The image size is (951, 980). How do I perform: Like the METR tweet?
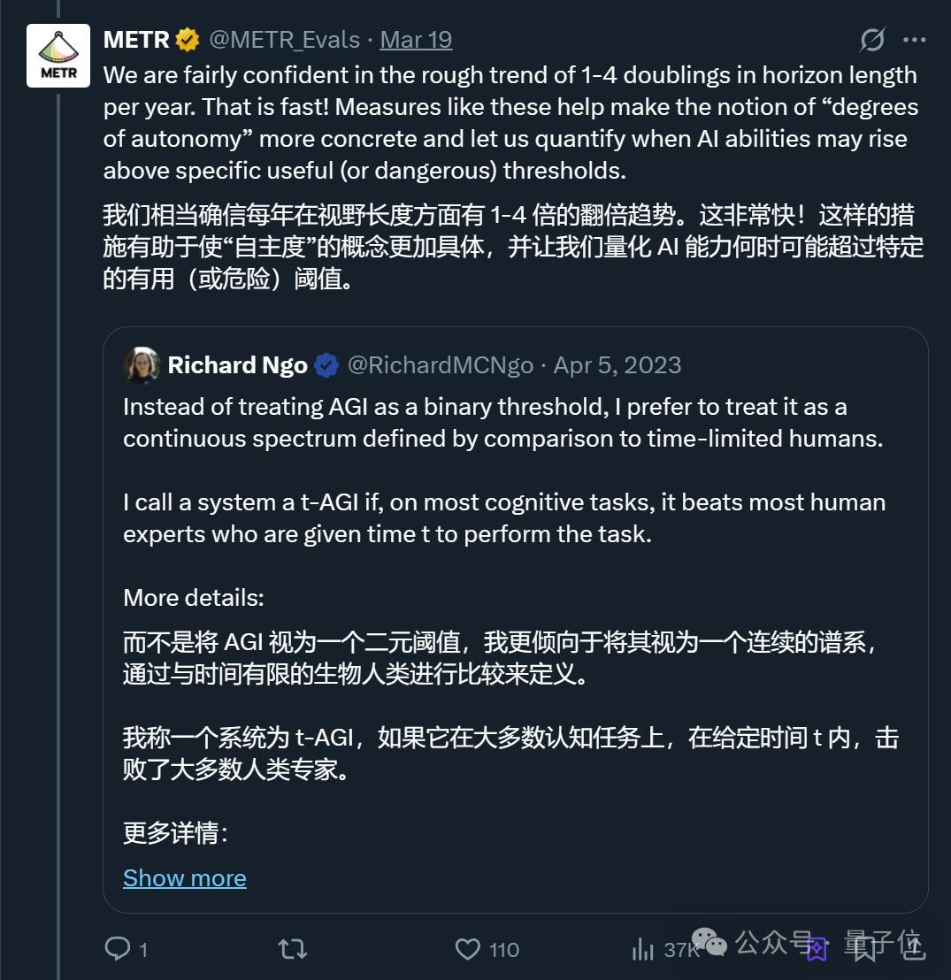(468, 948)
